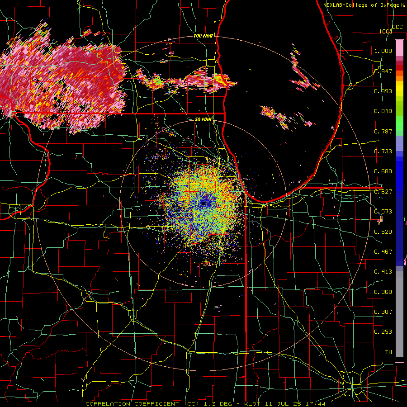The image size is (407, 407).
Task: Click the 100 NMI range ring label
Action: pos(203,36)
